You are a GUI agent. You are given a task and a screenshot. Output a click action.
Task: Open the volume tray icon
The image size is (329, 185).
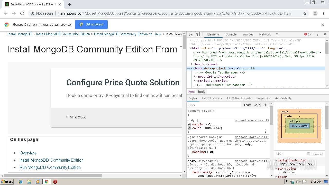tap(298, 182)
